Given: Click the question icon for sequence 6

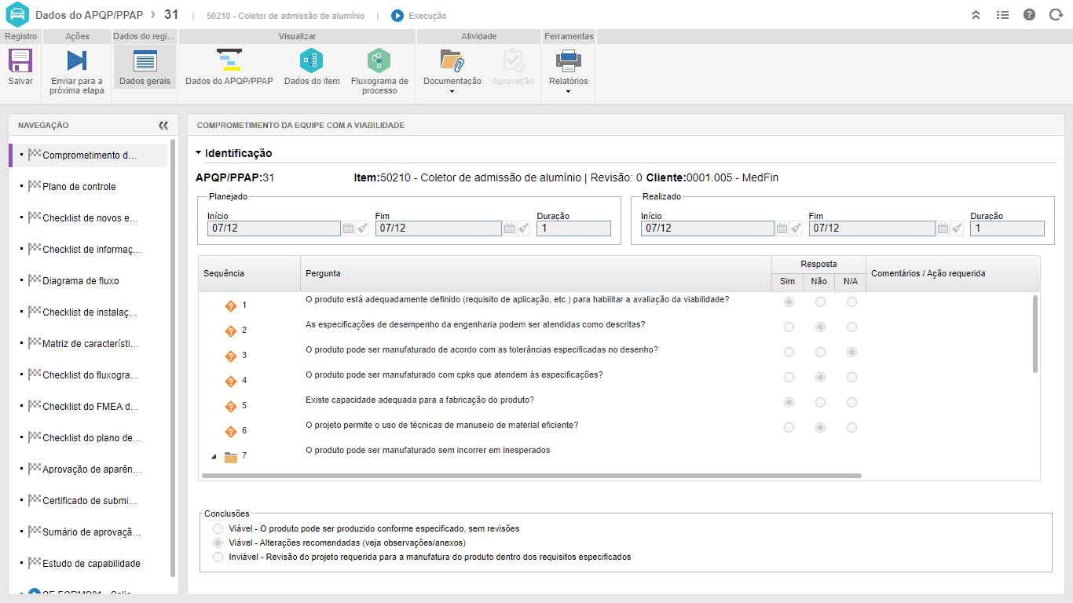Looking at the screenshot, I should 231,432.
